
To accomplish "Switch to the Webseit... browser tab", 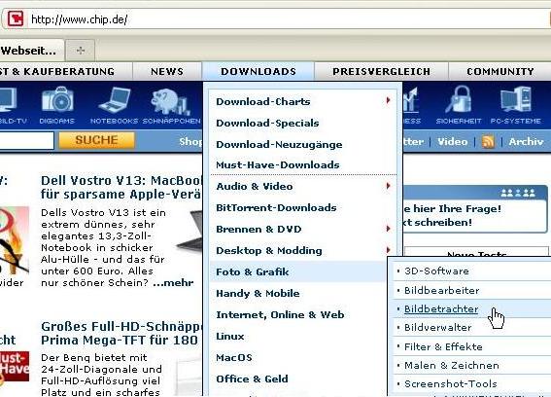I will (32, 51).
